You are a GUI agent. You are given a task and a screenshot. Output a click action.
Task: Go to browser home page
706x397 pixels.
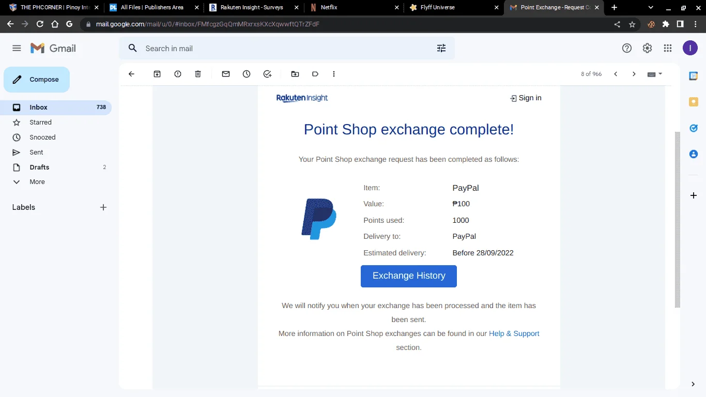[55, 24]
